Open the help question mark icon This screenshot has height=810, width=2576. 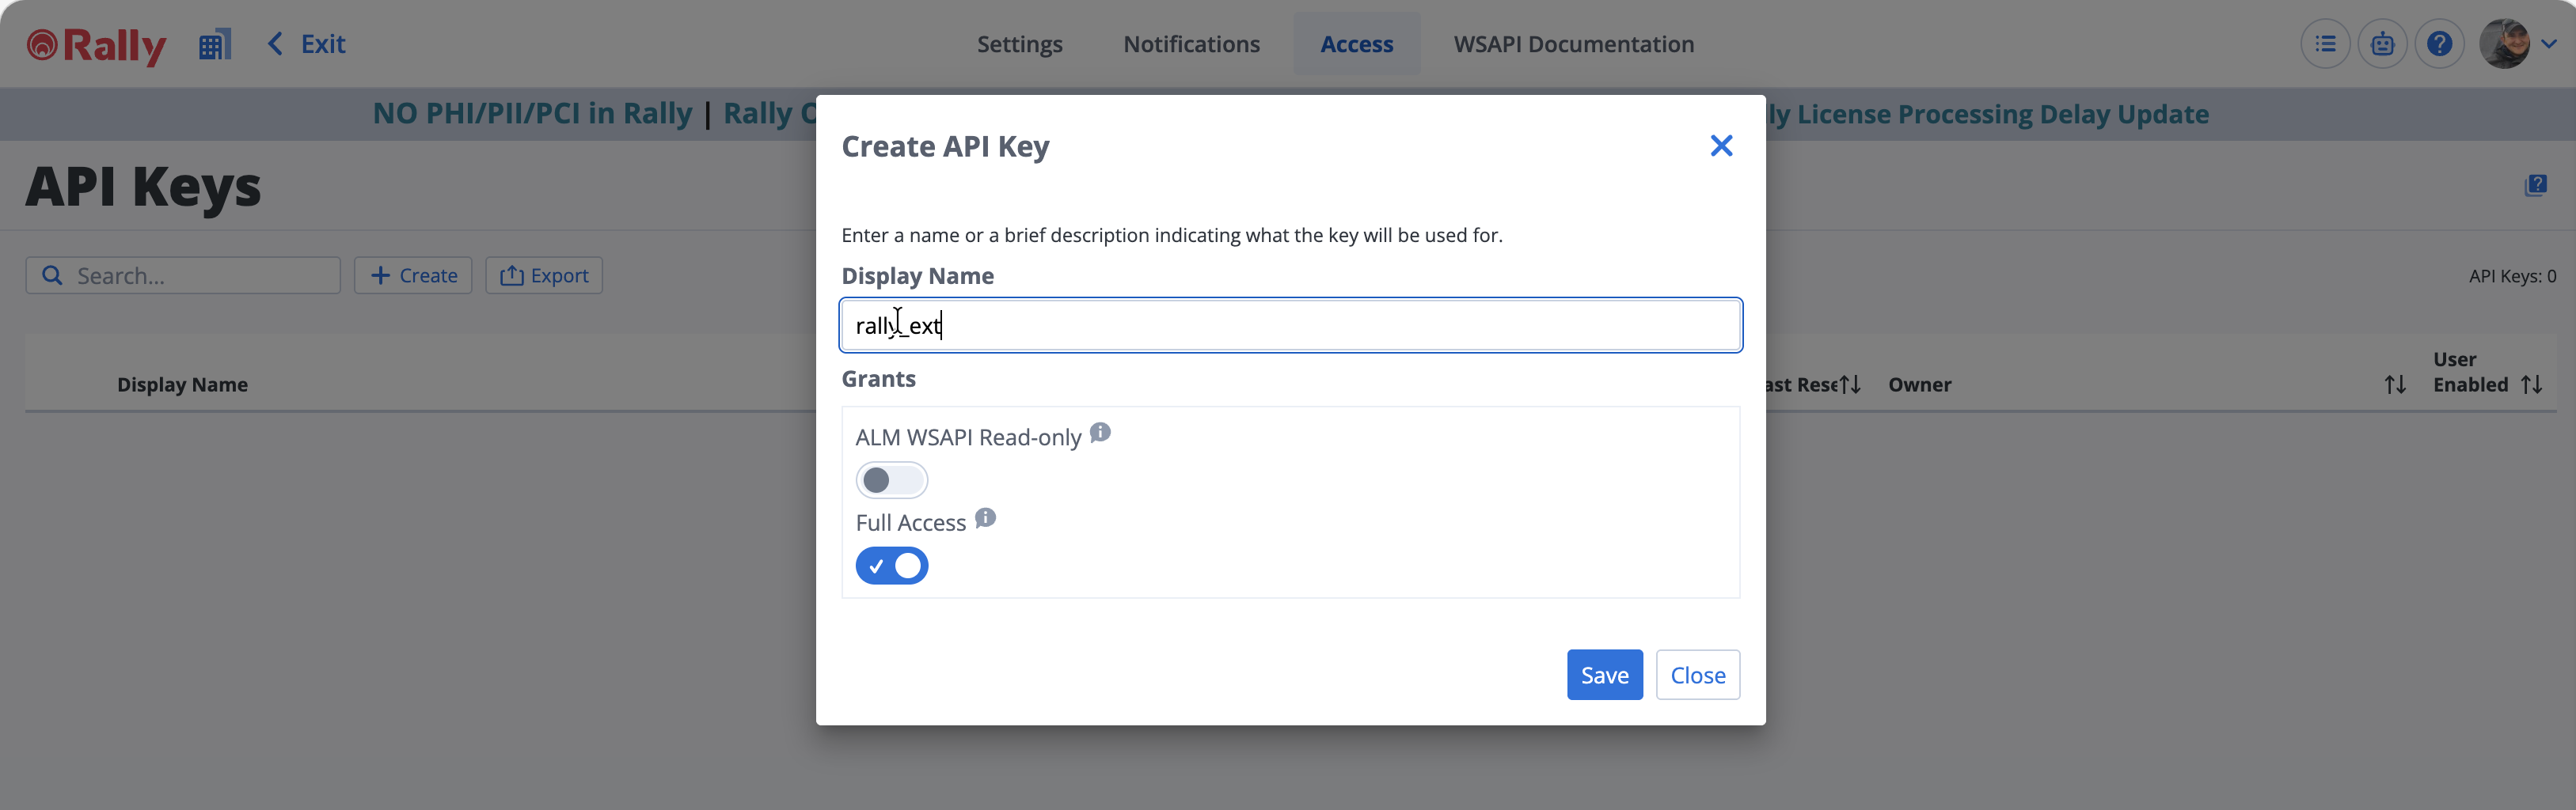pyautogui.click(x=2439, y=44)
